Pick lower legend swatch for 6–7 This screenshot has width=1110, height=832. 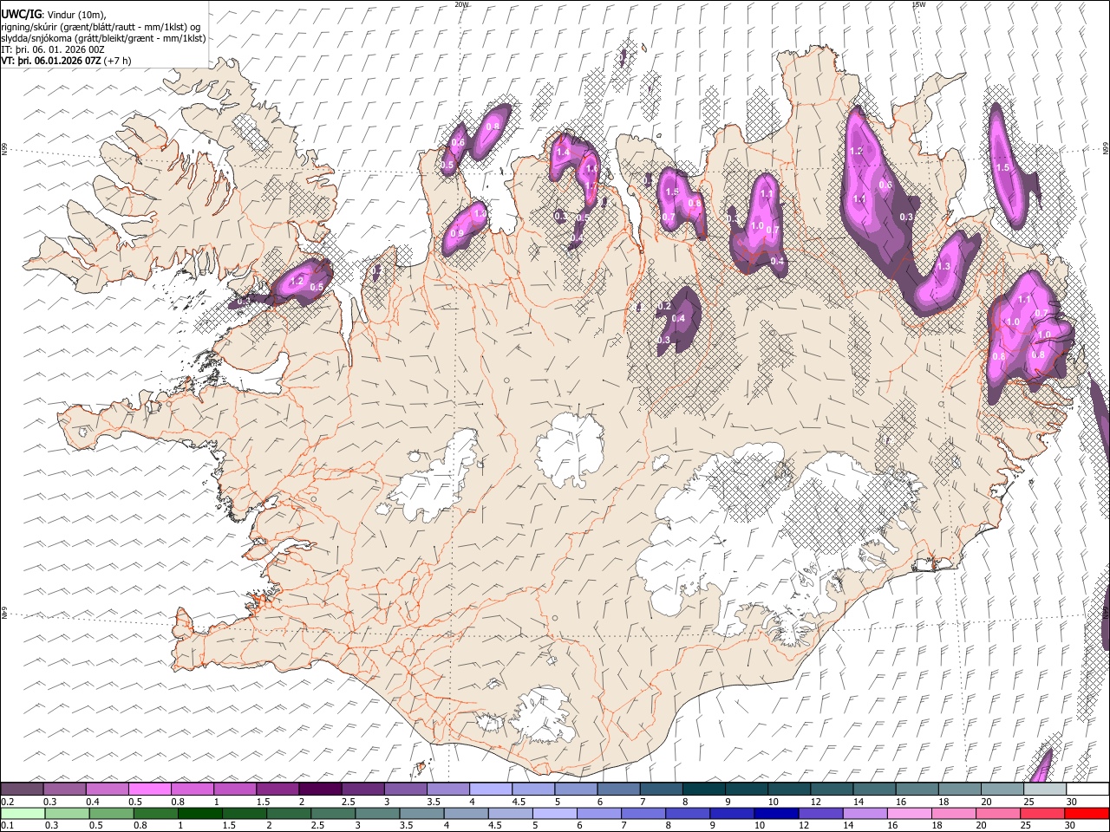point(599,813)
